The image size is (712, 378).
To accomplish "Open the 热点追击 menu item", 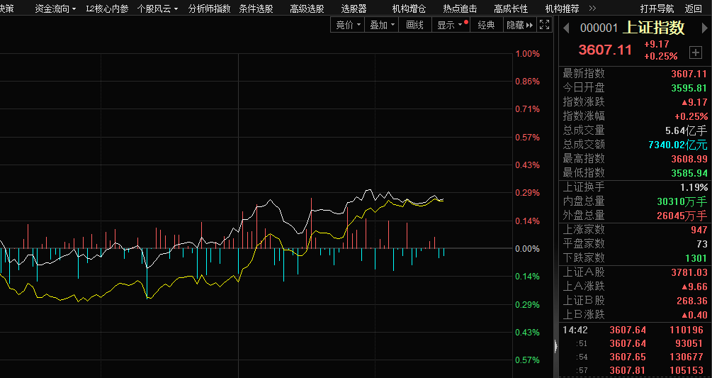I will click(x=460, y=9).
